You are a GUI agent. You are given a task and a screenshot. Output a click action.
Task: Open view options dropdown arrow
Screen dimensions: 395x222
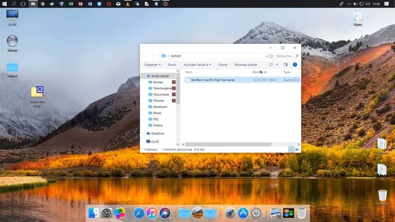pos(277,65)
